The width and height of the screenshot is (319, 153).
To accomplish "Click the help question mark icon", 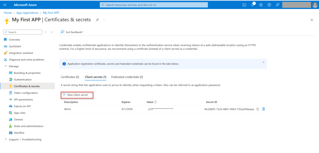I will pos(269,5).
